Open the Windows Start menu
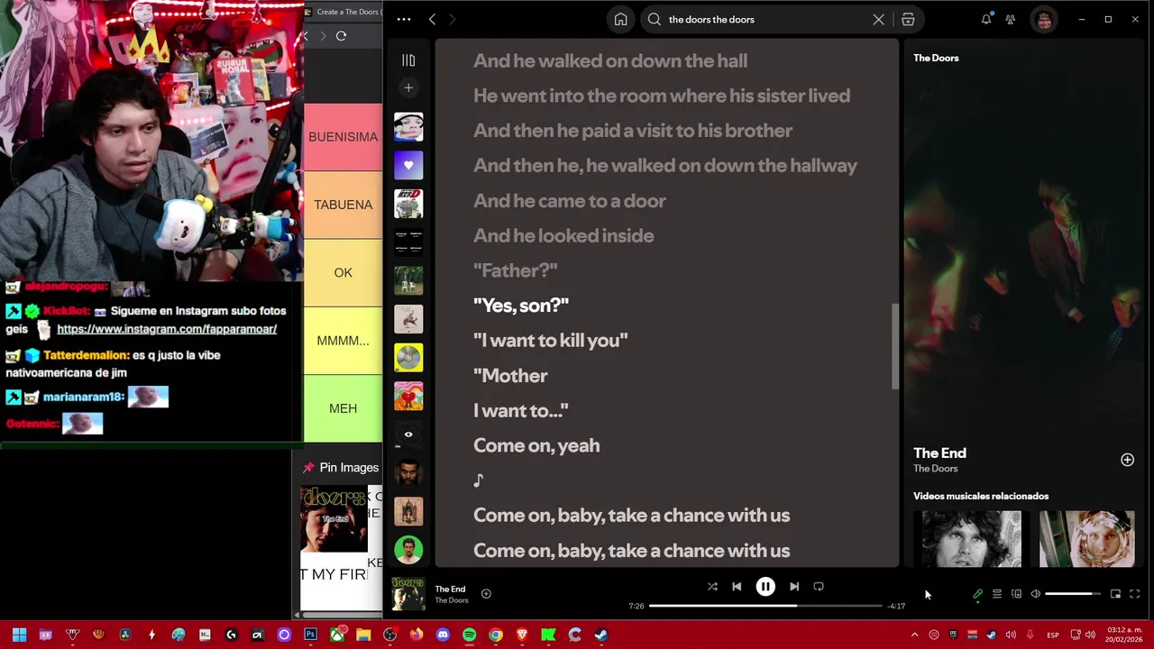 coord(19,635)
